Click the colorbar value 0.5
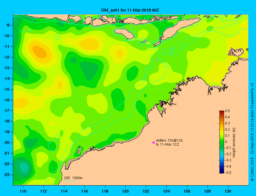Image resolution: width=256 pixels, height=196 pixels. (228, 111)
